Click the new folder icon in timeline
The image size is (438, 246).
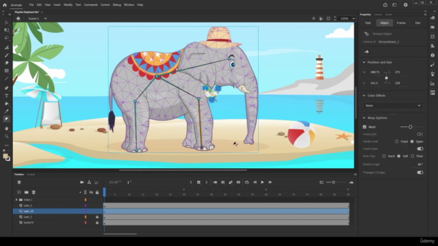pyautogui.click(x=26, y=192)
